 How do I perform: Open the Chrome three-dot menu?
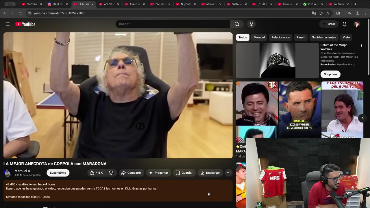tap(365, 13)
